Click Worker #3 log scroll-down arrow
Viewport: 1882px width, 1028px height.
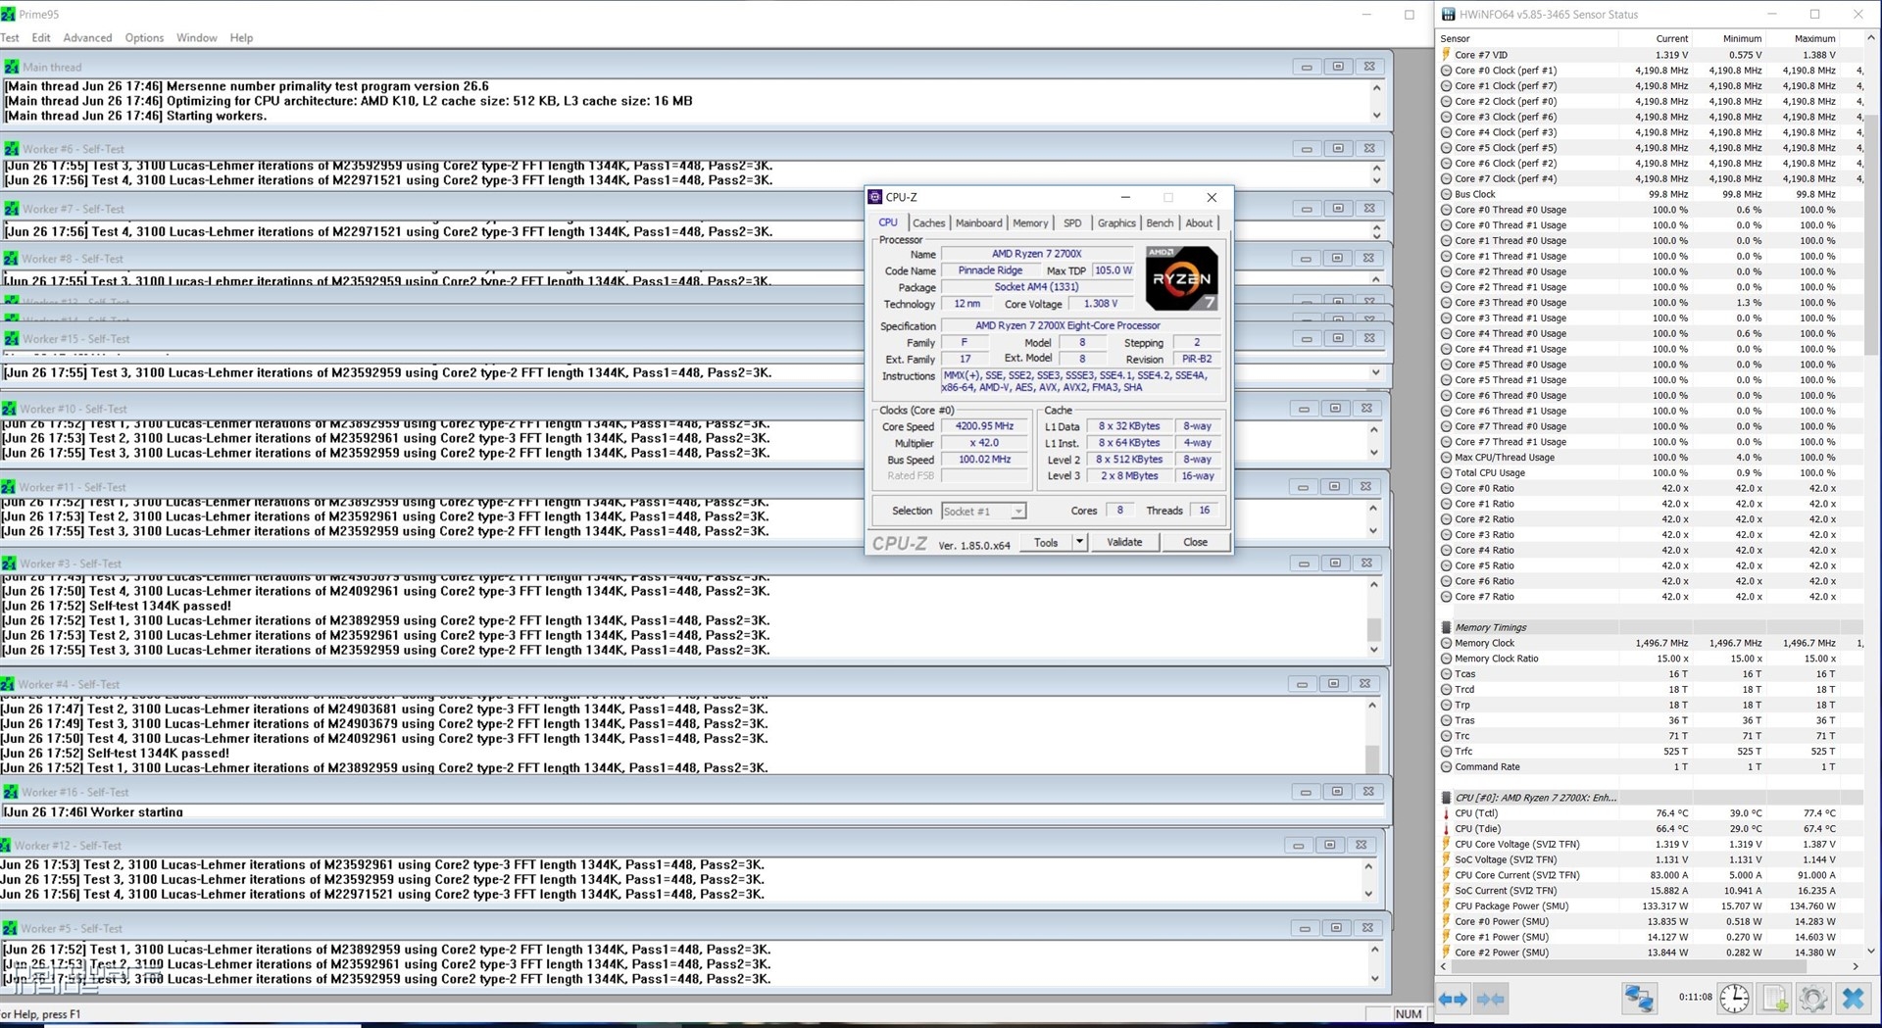click(1373, 650)
